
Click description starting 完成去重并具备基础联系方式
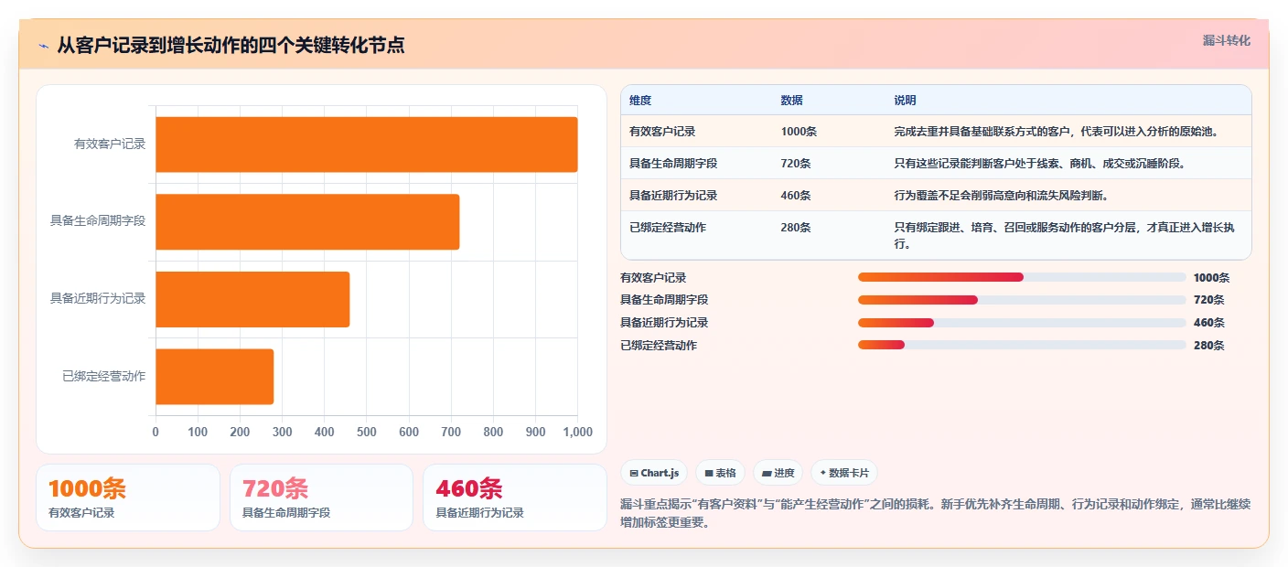1057,132
